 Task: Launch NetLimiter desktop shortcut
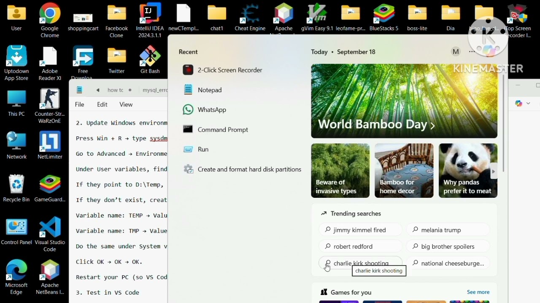click(50, 146)
